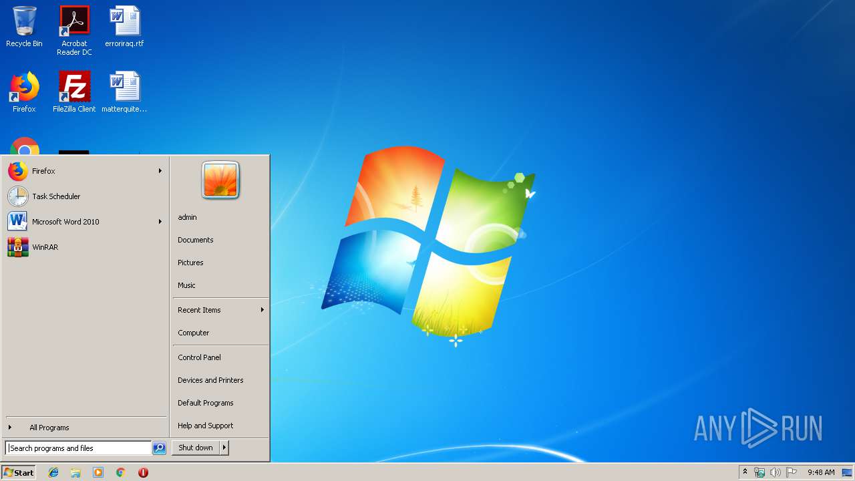Launch Internet Explorer from the taskbar
Image resolution: width=855 pixels, height=481 pixels.
(x=53, y=472)
